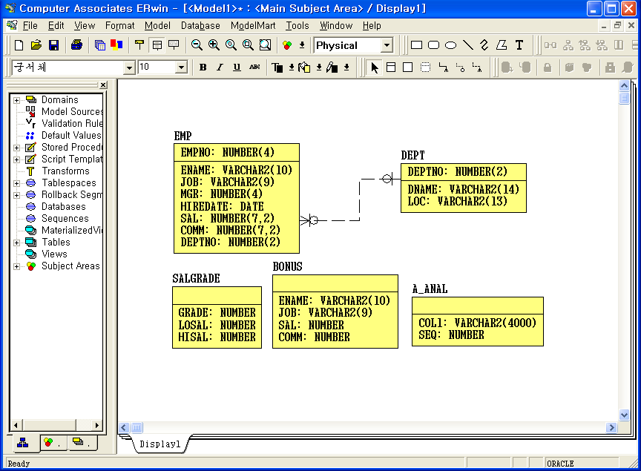The width and height of the screenshot is (641, 471).
Task: Expand the Subject Areas tree node
Action: point(16,266)
